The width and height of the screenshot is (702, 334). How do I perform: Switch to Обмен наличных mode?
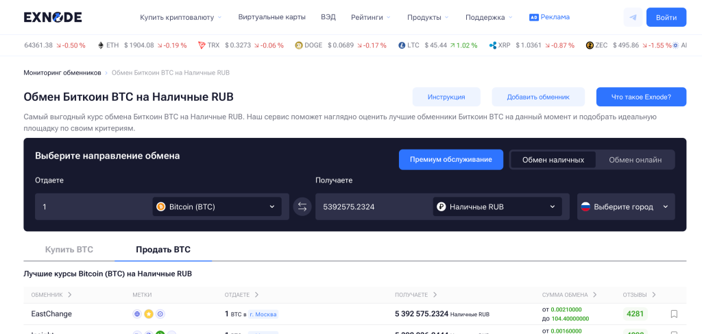point(553,160)
